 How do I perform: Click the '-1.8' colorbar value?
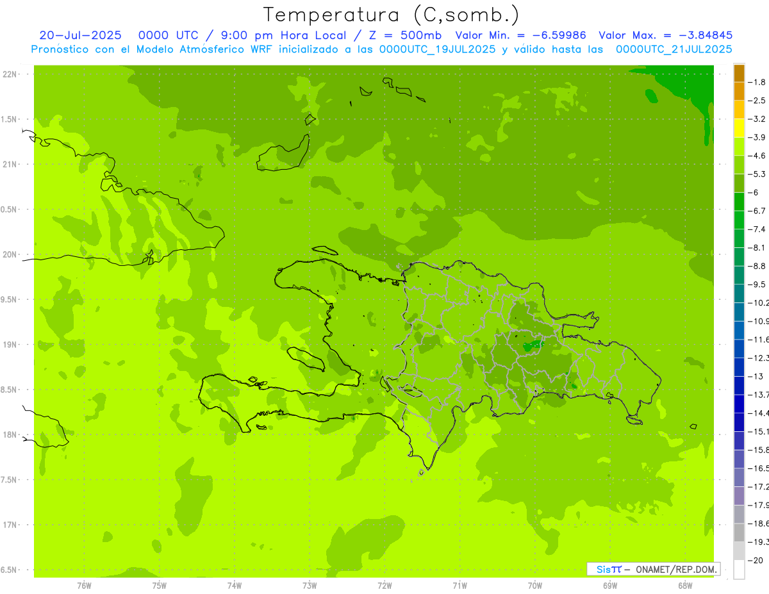pos(757,82)
